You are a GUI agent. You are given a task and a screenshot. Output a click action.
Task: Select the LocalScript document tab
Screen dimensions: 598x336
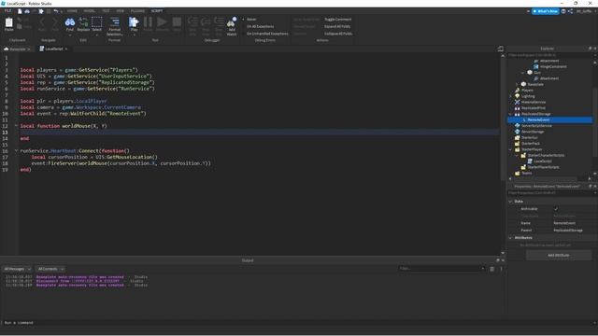[53, 49]
